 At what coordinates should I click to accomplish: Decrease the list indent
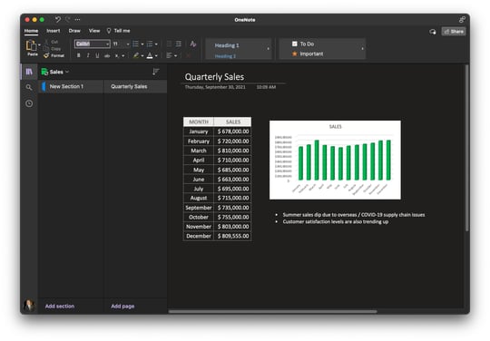169,44
